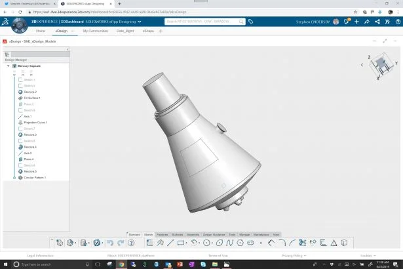This screenshot has width=403, height=269.
Task: Click the Terms of Use link
Action: pyautogui.click(x=218, y=255)
